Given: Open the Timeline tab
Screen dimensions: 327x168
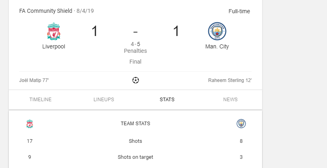Looking at the screenshot, I should [x=40, y=100].
